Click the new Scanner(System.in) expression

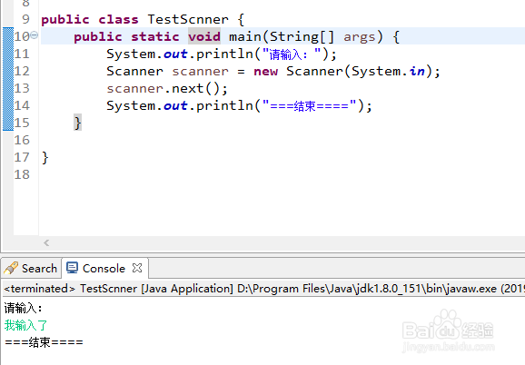[x=343, y=71]
